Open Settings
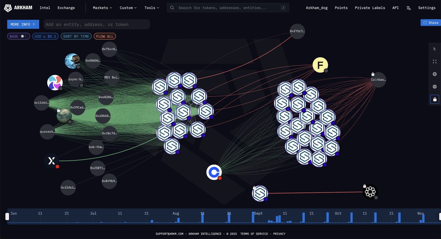This screenshot has width=441, height=239. (427, 8)
